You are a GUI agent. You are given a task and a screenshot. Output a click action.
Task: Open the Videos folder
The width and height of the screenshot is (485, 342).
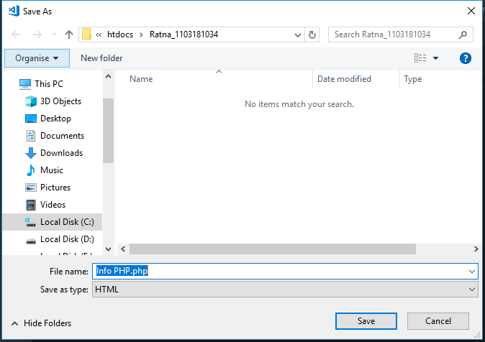point(53,205)
